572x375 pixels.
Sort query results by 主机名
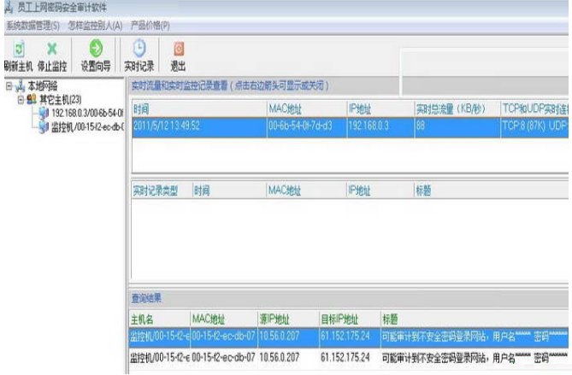pos(159,319)
